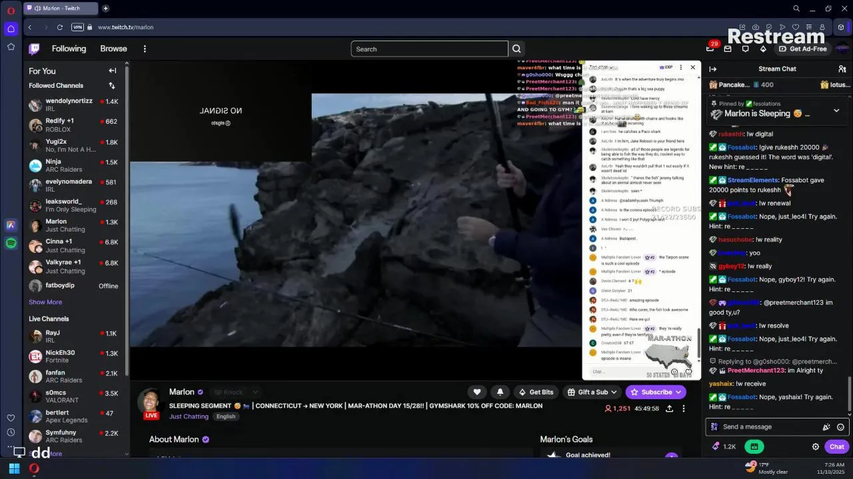Click the share stream icon

[669, 408]
